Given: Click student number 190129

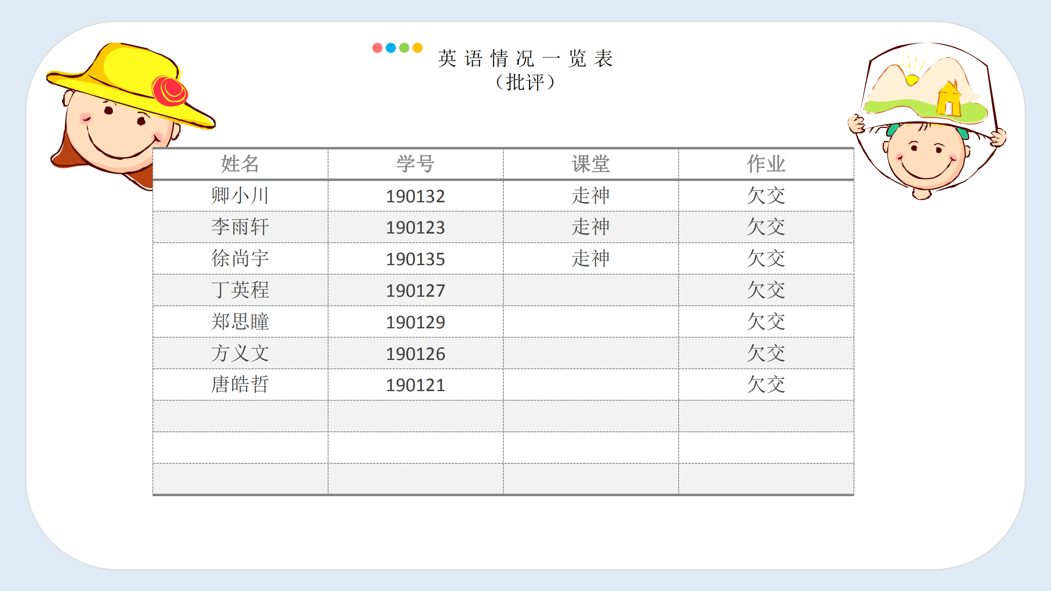Looking at the screenshot, I should pyautogui.click(x=415, y=322).
